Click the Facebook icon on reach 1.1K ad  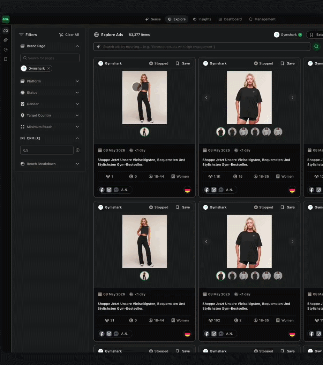pyautogui.click(x=207, y=190)
